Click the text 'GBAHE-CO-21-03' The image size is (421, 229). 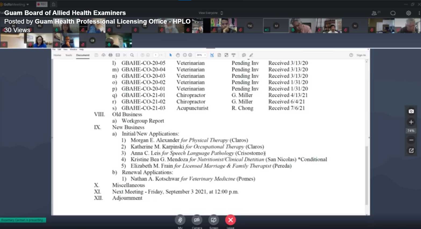coord(143,108)
